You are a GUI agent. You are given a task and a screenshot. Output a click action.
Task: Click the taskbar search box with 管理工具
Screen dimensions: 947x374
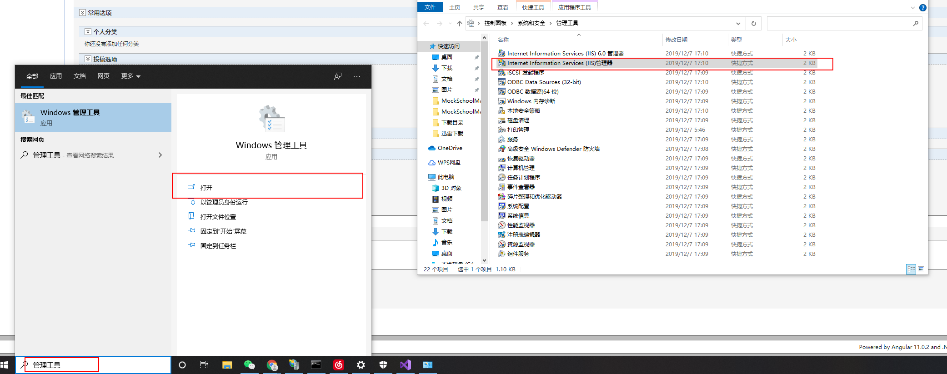(x=94, y=365)
